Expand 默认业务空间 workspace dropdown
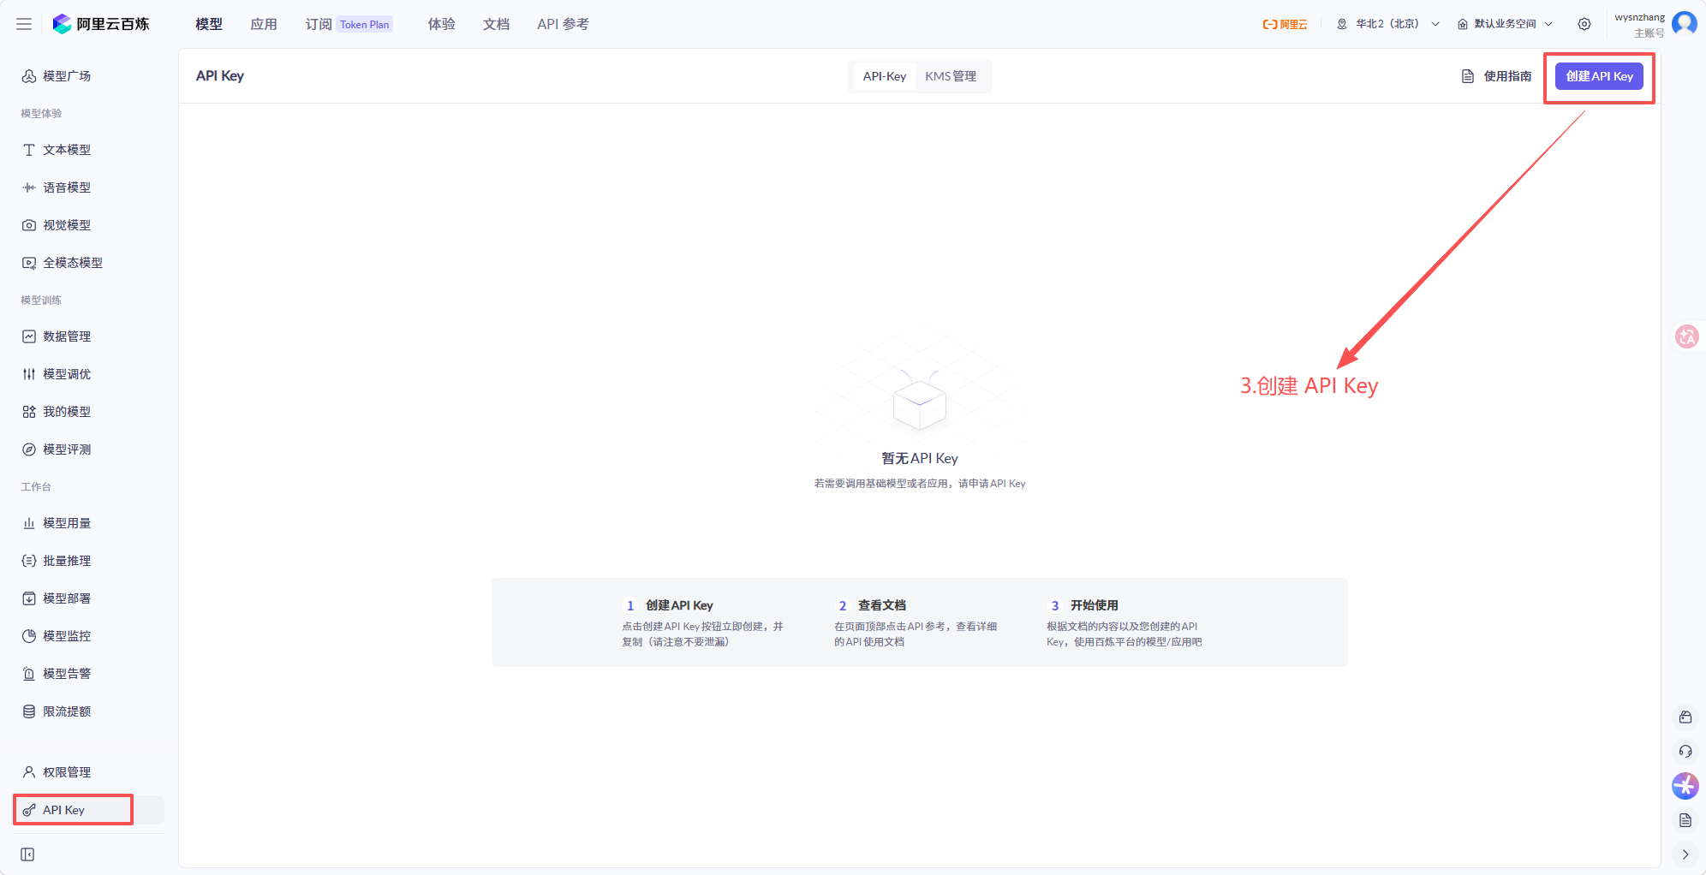The image size is (1706, 875). pyautogui.click(x=1505, y=24)
